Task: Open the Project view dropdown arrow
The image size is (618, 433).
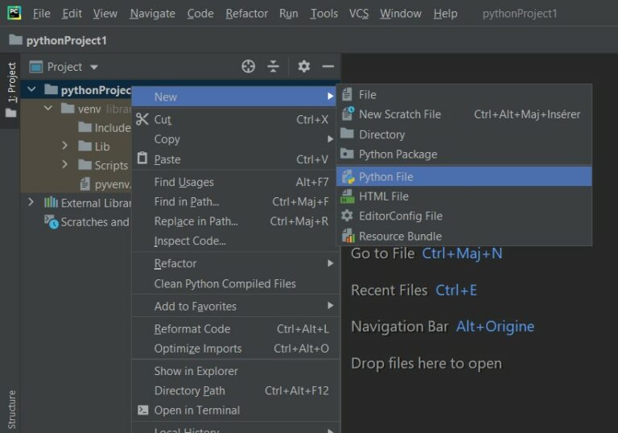Action: tap(94, 68)
